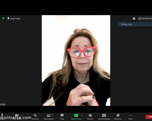
Task: Click the green Share Screen icon
Action: 76,115
